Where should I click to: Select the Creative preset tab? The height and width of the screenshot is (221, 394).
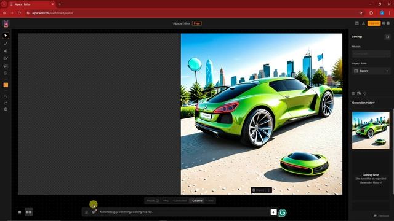[197, 201]
